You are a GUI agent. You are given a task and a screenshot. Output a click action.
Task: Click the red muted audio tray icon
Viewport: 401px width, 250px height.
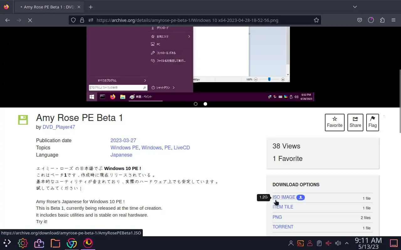tap(328, 243)
